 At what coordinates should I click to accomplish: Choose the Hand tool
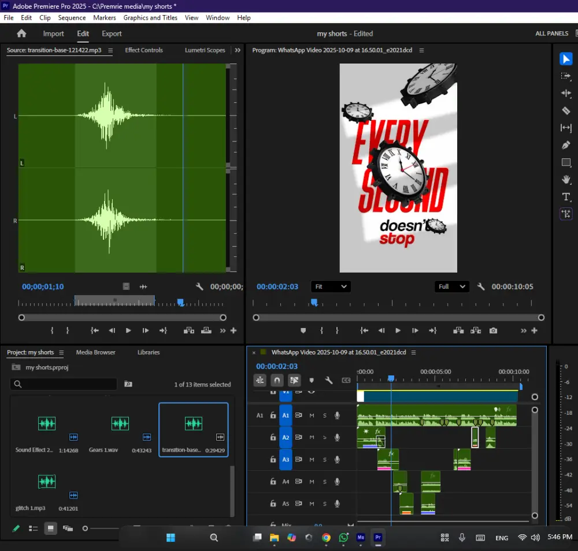[x=566, y=180]
